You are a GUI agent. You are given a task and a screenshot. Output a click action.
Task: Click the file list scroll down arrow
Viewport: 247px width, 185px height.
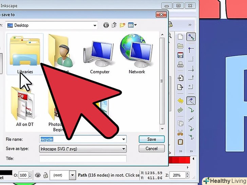tap(162, 129)
